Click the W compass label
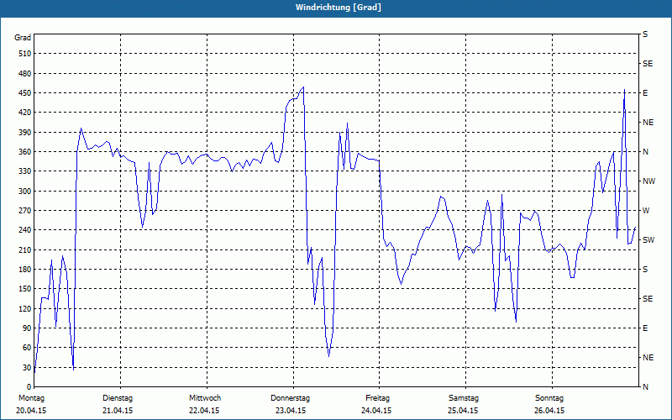The image size is (672, 420). 646,211
